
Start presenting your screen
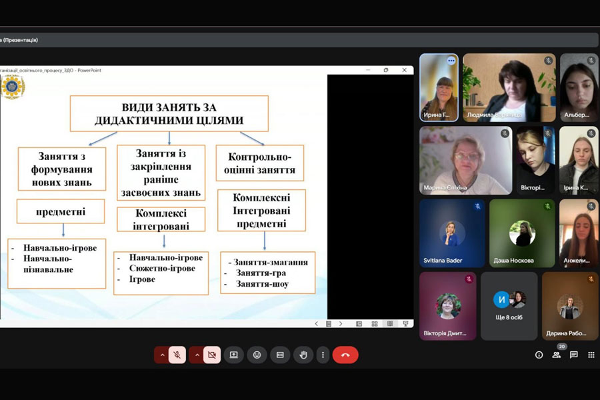[x=234, y=355]
